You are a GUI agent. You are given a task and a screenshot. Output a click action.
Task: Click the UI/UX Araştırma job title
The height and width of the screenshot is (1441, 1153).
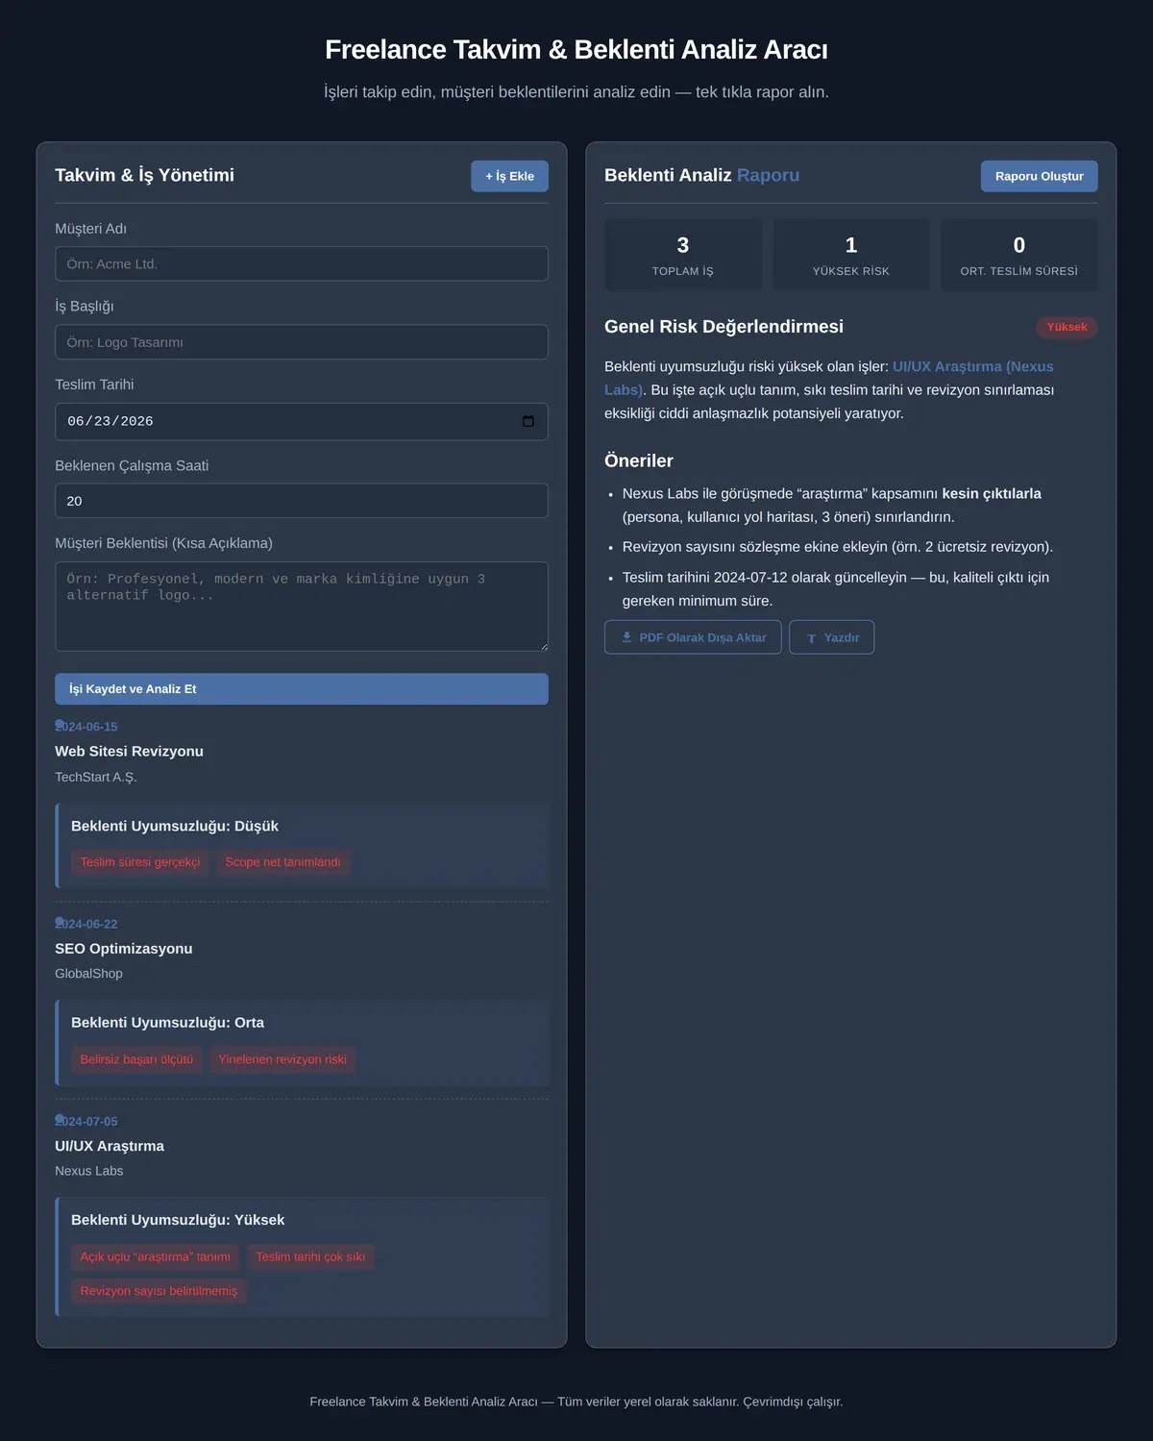coord(110,1146)
